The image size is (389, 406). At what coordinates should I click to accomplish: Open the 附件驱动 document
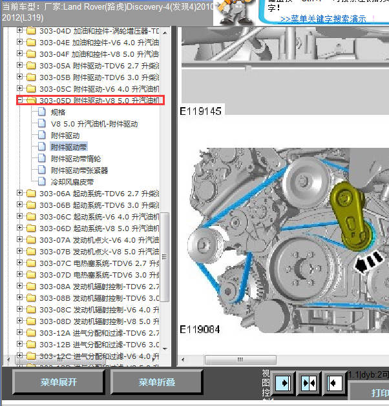65,136
